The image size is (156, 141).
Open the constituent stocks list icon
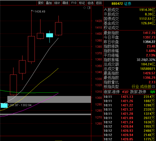point(154,87)
